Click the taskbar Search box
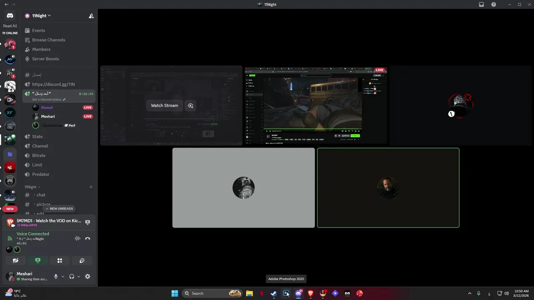This screenshot has height=300, width=534. tap(213, 293)
